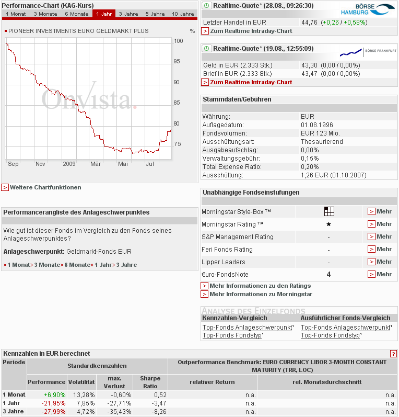Click the Euro-FondsNote value 4

328,274
